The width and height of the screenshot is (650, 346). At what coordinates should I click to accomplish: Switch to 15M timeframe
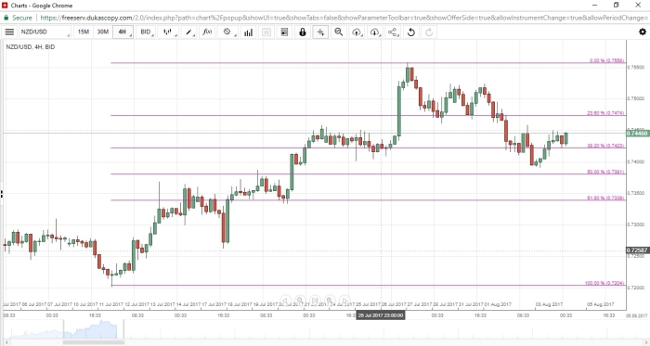tap(84, 32)
